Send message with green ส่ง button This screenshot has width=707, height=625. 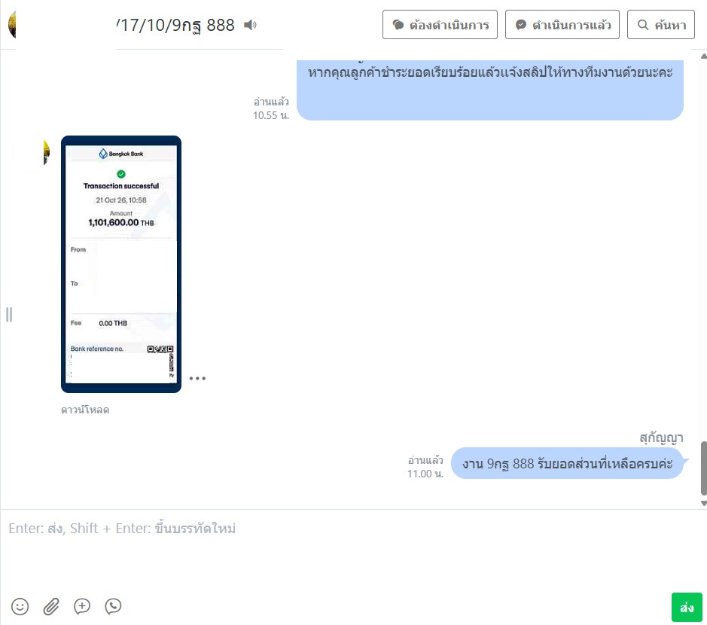click(687, 608)
